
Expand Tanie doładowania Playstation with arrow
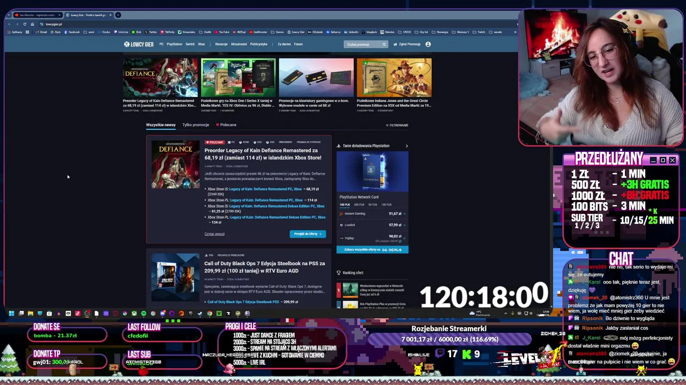pyautogui.click(x=406, y=146)
